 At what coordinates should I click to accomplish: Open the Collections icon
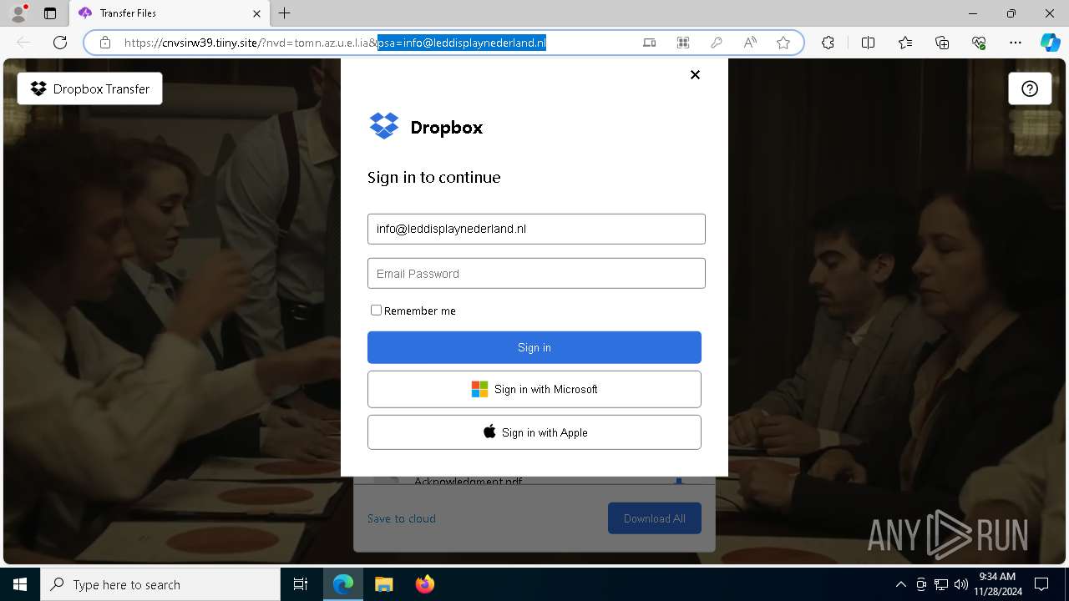(942, 43)
